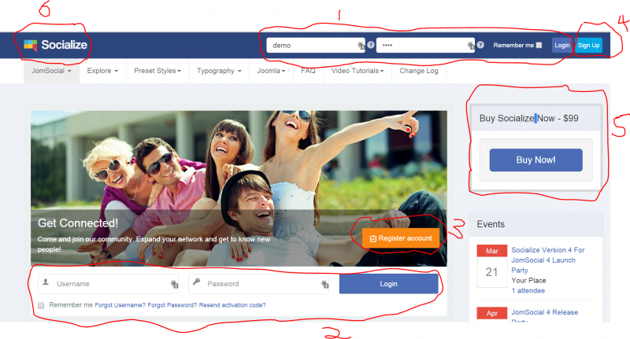The height and width of the screenshot is (339, 630).
Task: Click the Buy Now! button
Action: click(535, 160)
